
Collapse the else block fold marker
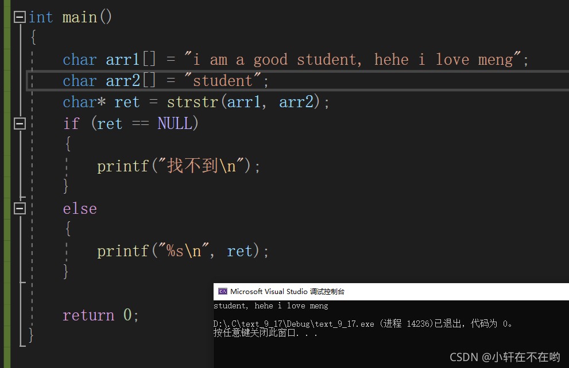(x=19, y=208)
